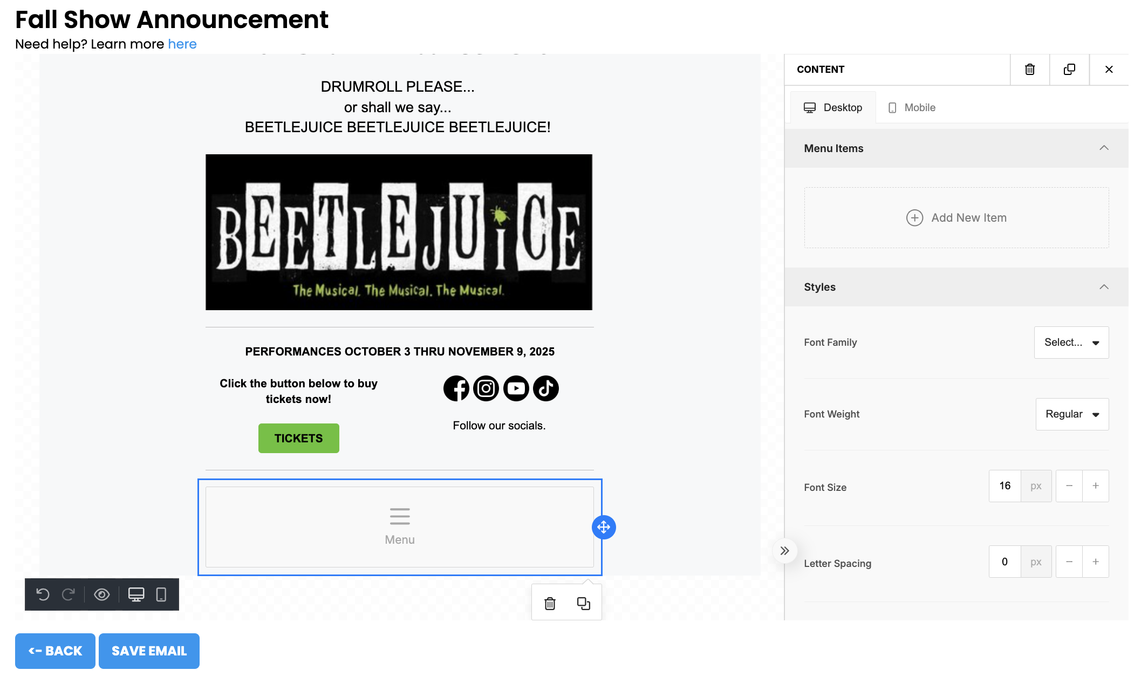This screenshot has width=1148, height=684.
Task: Increase Font Size with plus stepper
Action: [x=1095, y=486]
